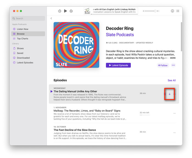Click the vertical scrollbar
The width and height of the screenshot is (192, 158).
(181, 37)
